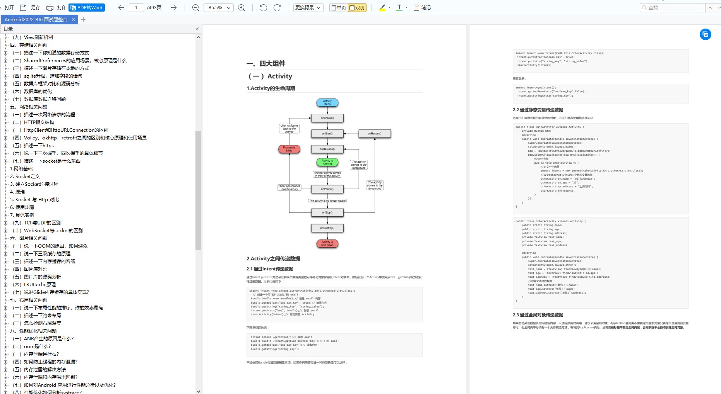Open outline item 2. Socket定义
This screenshot has width=721, height=394.
25,177
